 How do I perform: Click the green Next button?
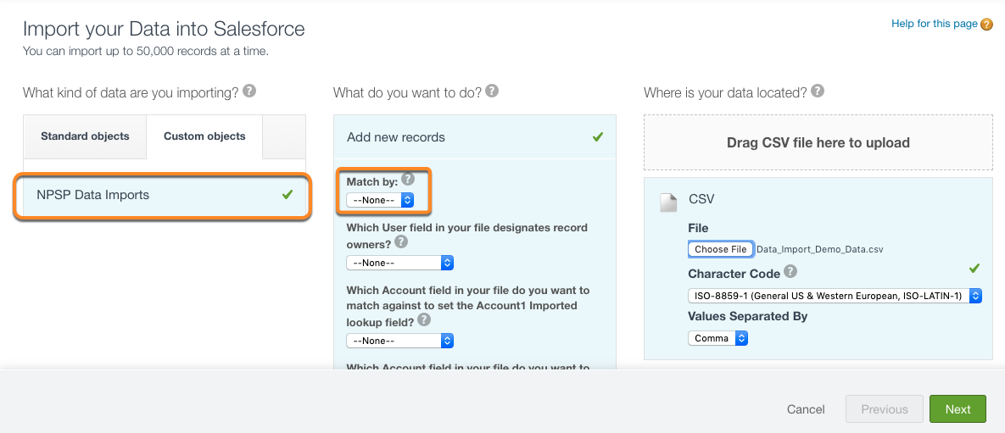958,408
